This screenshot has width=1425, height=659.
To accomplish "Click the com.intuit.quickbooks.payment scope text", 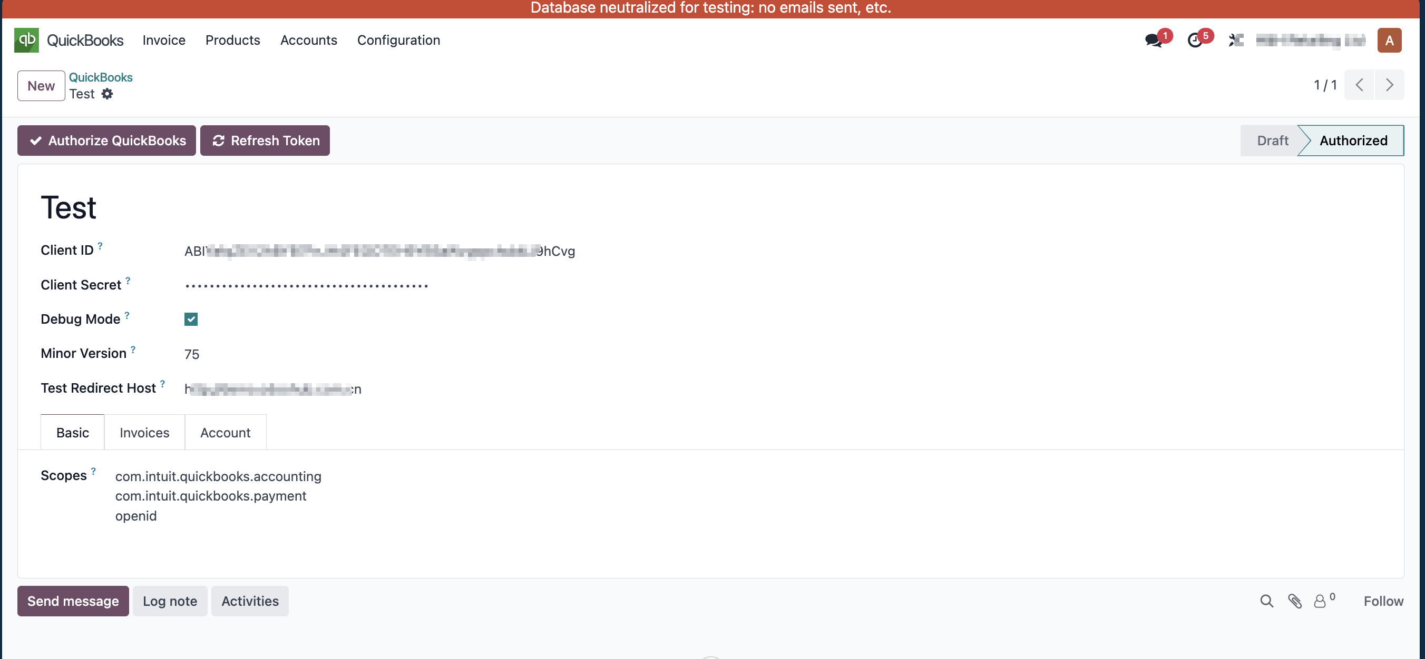I will click(211, 496).
